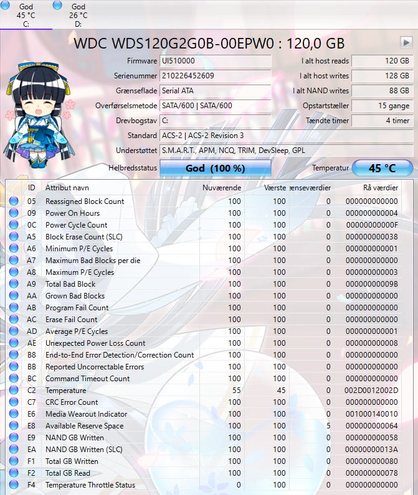The height and width of the screenshot is (495, 418).
Task: Click the chibi character mascot image
Action: 40,114
